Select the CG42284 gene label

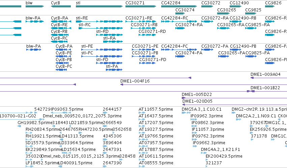click(171, 3)
